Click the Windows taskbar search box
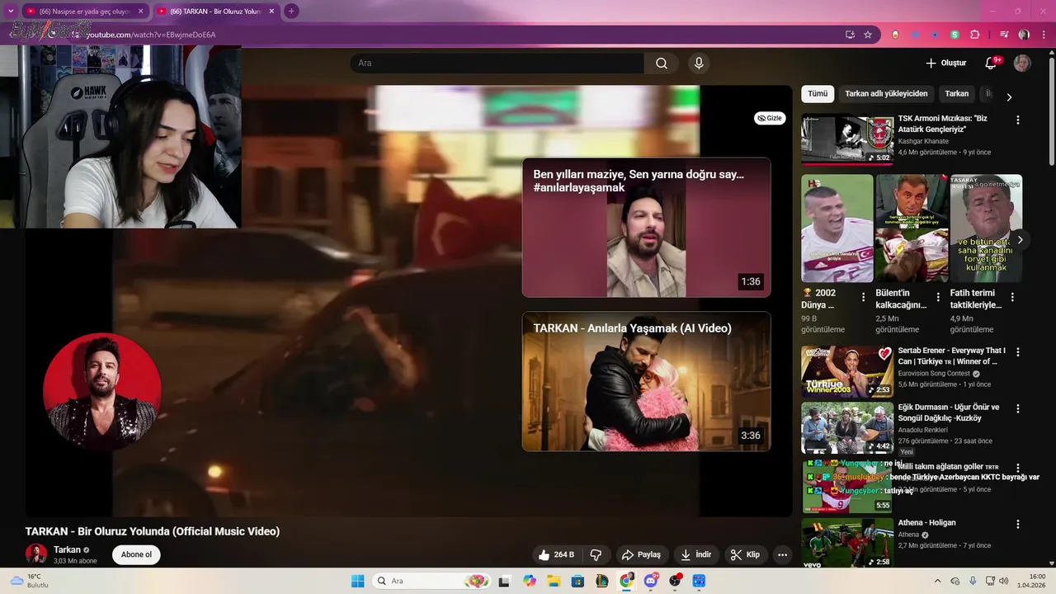The image size is (1056, 594). click(431, 581)
